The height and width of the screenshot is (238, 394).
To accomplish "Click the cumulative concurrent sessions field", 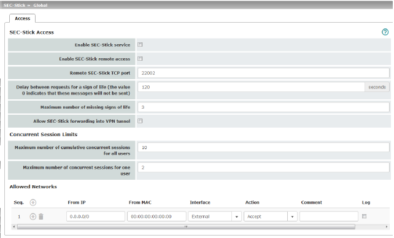I will [264, 147].
